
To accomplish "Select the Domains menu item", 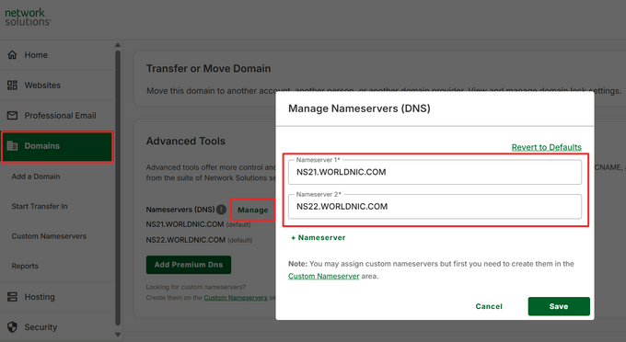I will click(x=57, y=146).
